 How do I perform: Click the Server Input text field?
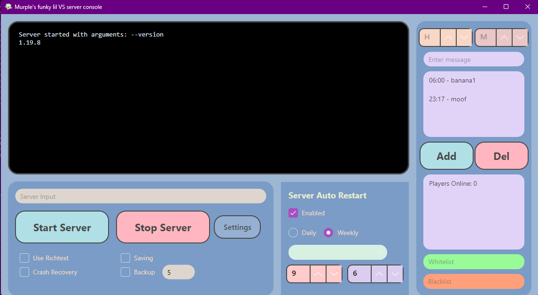(140, 197)
